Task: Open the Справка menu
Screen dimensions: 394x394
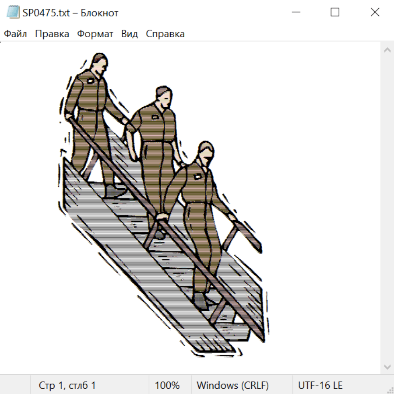Action: click(x=165, y=34)
